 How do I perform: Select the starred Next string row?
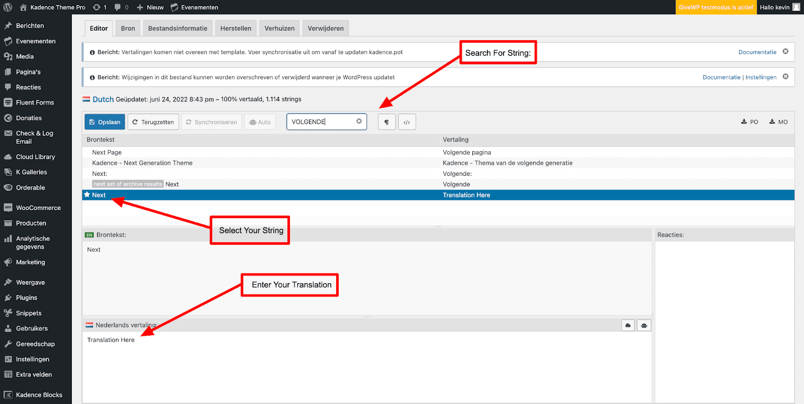click(x=438, y=195)
